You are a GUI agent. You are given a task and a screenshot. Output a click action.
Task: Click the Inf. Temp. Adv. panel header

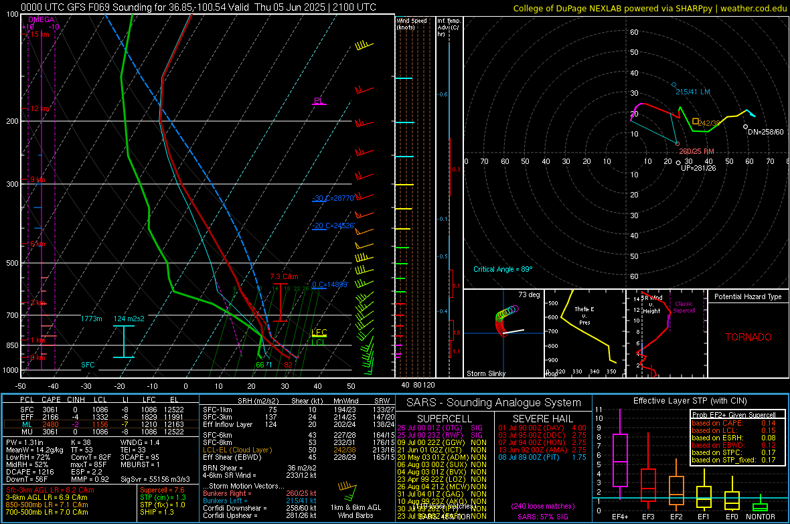point(449,27)
